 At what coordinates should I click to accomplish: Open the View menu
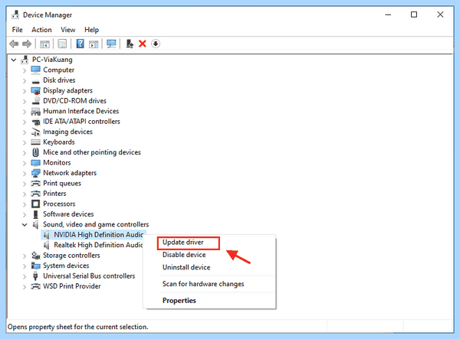(68, 30)
